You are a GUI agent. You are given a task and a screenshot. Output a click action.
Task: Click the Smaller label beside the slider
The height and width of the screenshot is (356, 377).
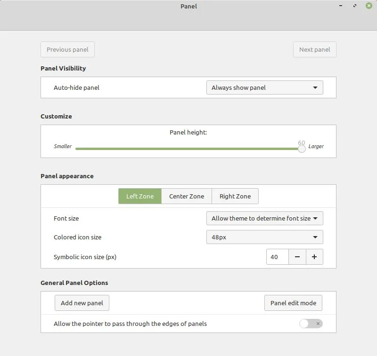click(63, 146)
